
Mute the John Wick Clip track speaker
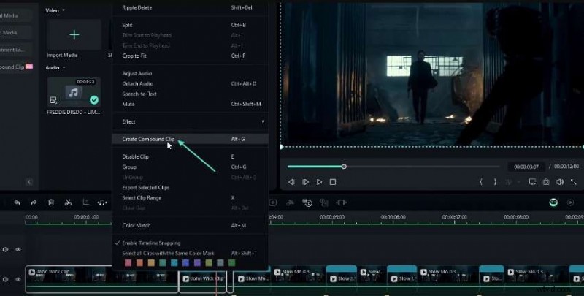tap(6, 279)
